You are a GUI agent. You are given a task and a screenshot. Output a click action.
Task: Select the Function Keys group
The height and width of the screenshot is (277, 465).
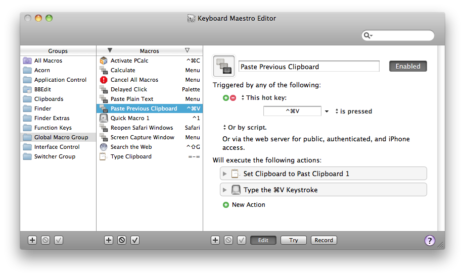click(x=58, y=128)
